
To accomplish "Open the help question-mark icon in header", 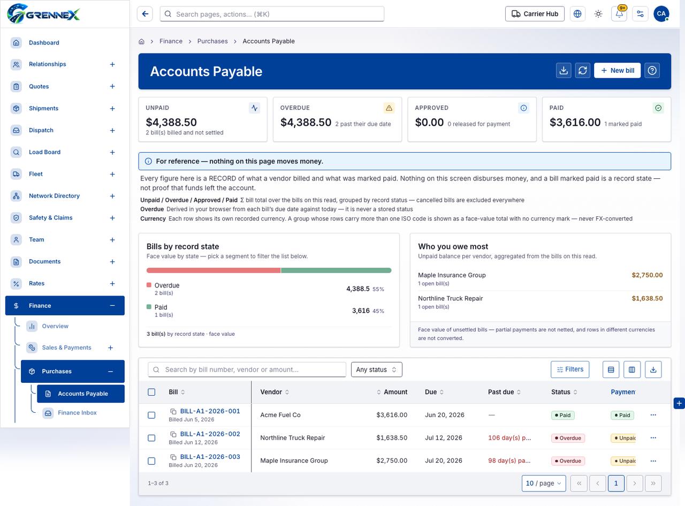I will [x=652, y=70].
